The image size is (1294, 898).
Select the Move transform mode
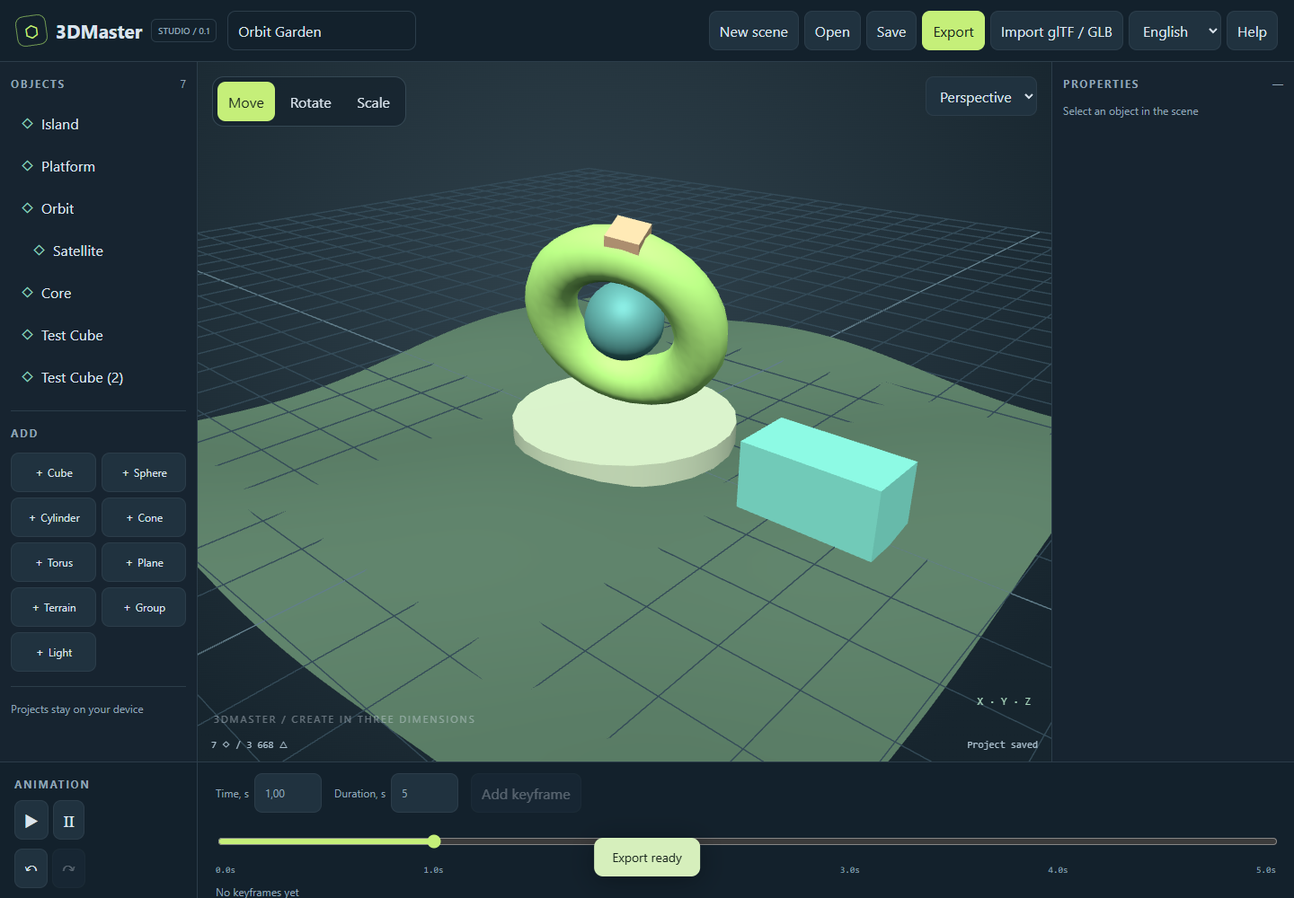[246, 102]
